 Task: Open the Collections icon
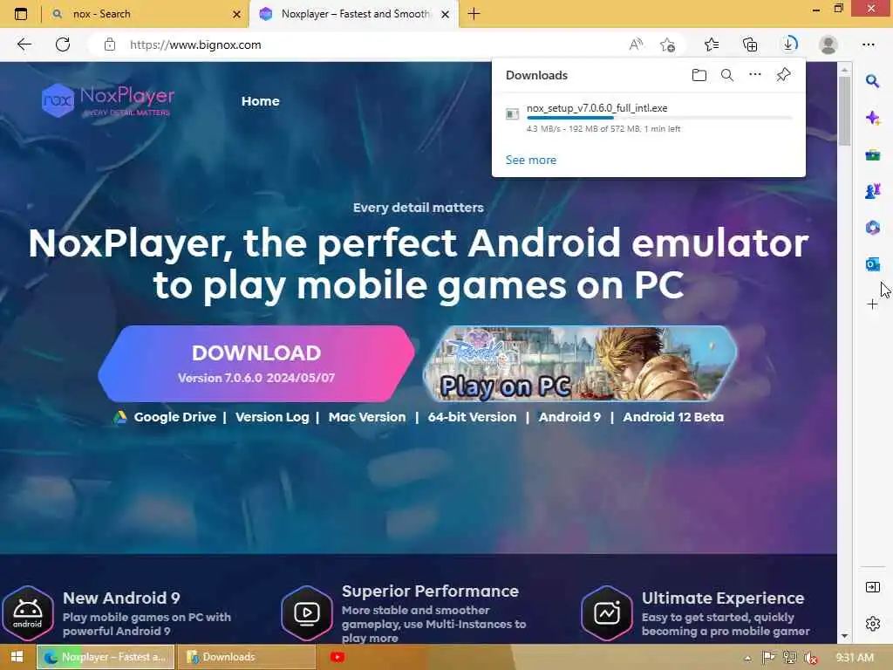coord(750,44)
